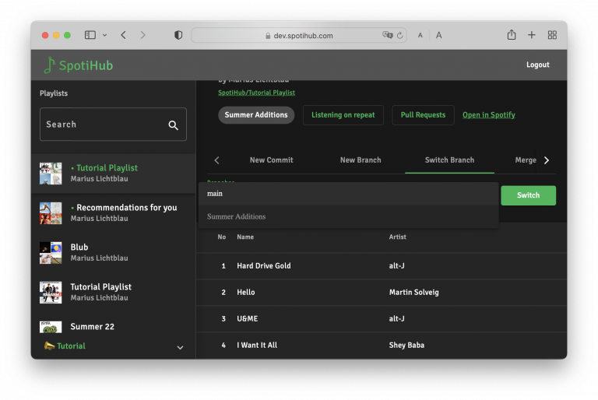Select the Switch Branch tab
This screenshot has height=400, width=598.
449,160
